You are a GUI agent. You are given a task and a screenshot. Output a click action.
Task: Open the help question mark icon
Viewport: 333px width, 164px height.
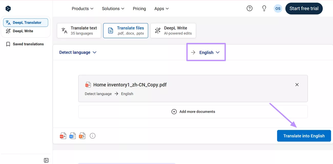tap(249, 8)
